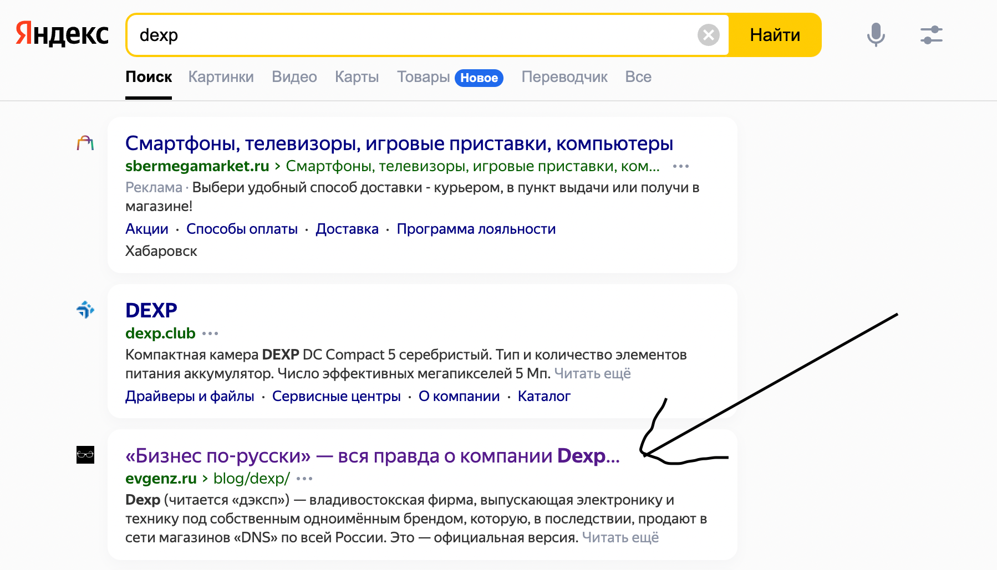Open search settings sliders icon
The image size is (997, 570).
pos(931,35)
